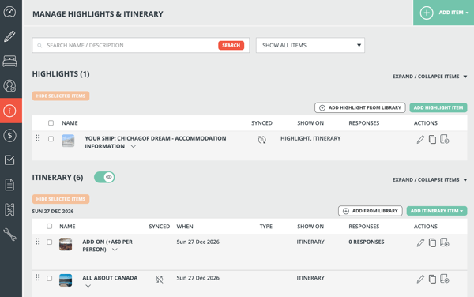Edit the Your Ship Chichagof Dream highlight
The width and height of the screenshot is (474, 297).
point(420,140)
